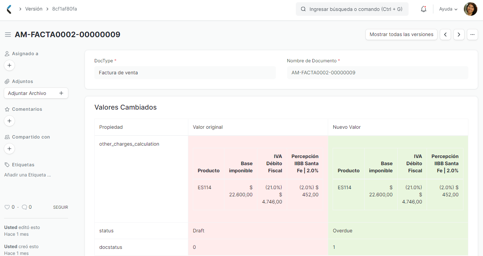Like the document heart icon
This screenshot has width=483, height=256.
click(7, 207)
